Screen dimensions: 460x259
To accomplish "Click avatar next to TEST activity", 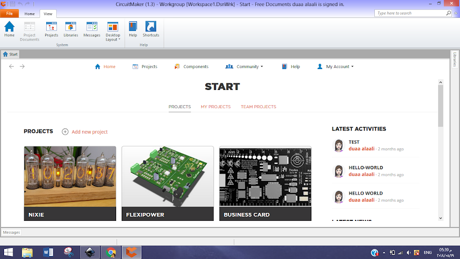I will pyautogui.click(x=339, y=146).
